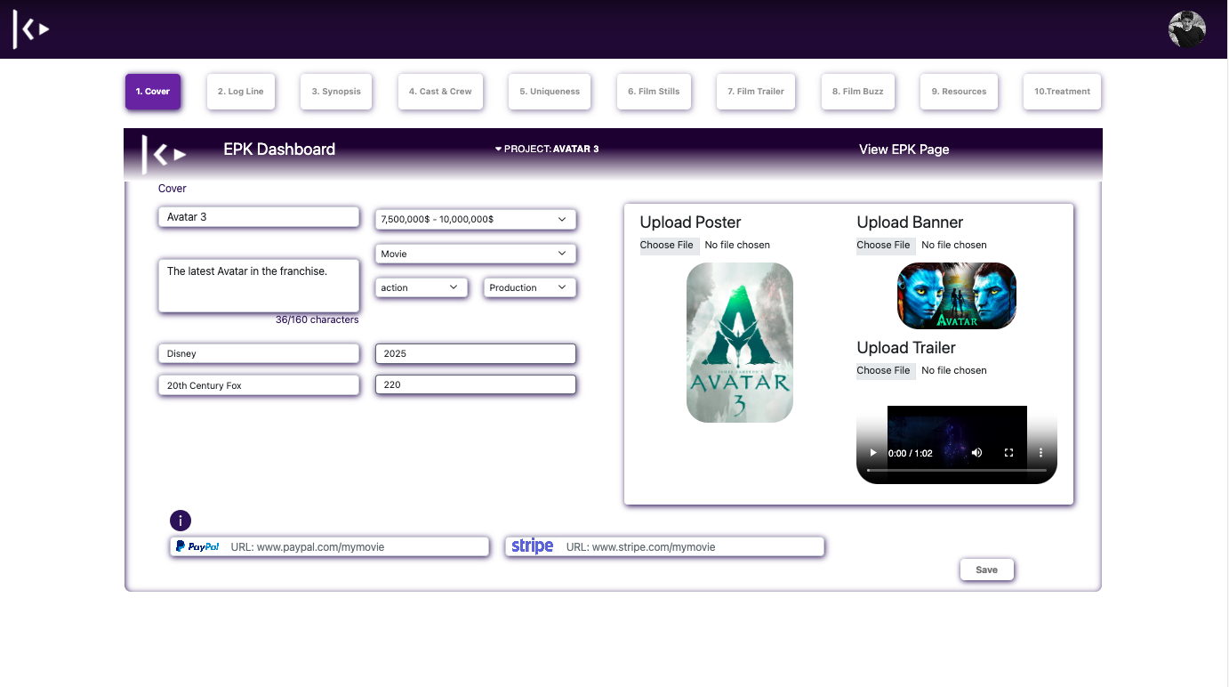Click the Avatar 3 title field

pyautogui.click(x=259, y=217)
